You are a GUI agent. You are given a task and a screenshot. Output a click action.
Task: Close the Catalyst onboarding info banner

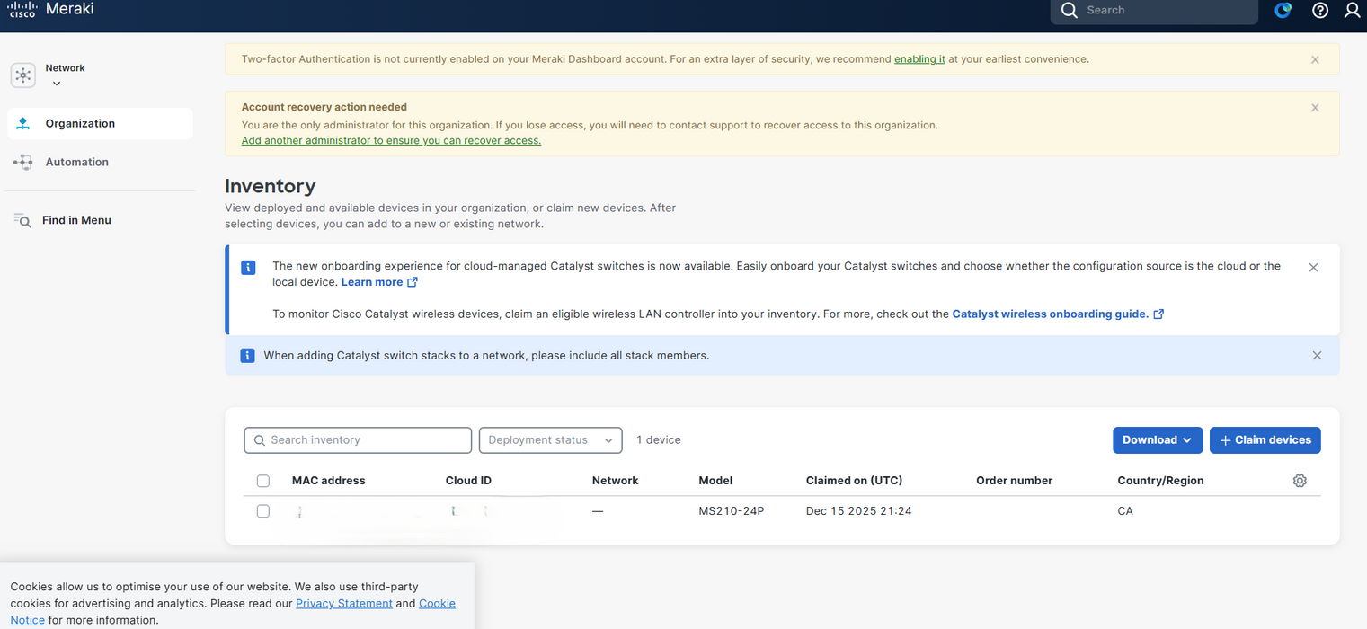(1313, 268)
